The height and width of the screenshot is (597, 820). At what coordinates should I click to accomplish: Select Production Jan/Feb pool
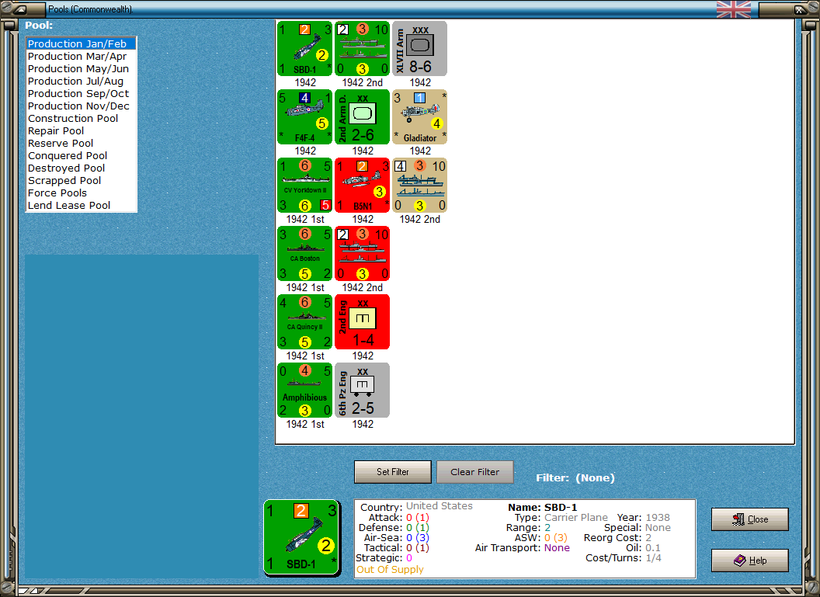coord(81,44)
